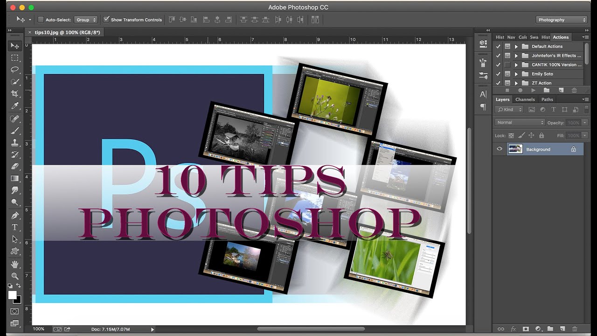Open Brush Presets panel icon
This screenshot has width=597, height=336.
(x=483, y=75)
